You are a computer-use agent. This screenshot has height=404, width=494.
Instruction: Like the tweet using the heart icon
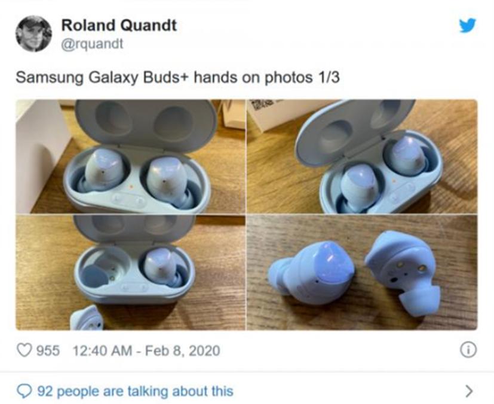click(24, 350)
